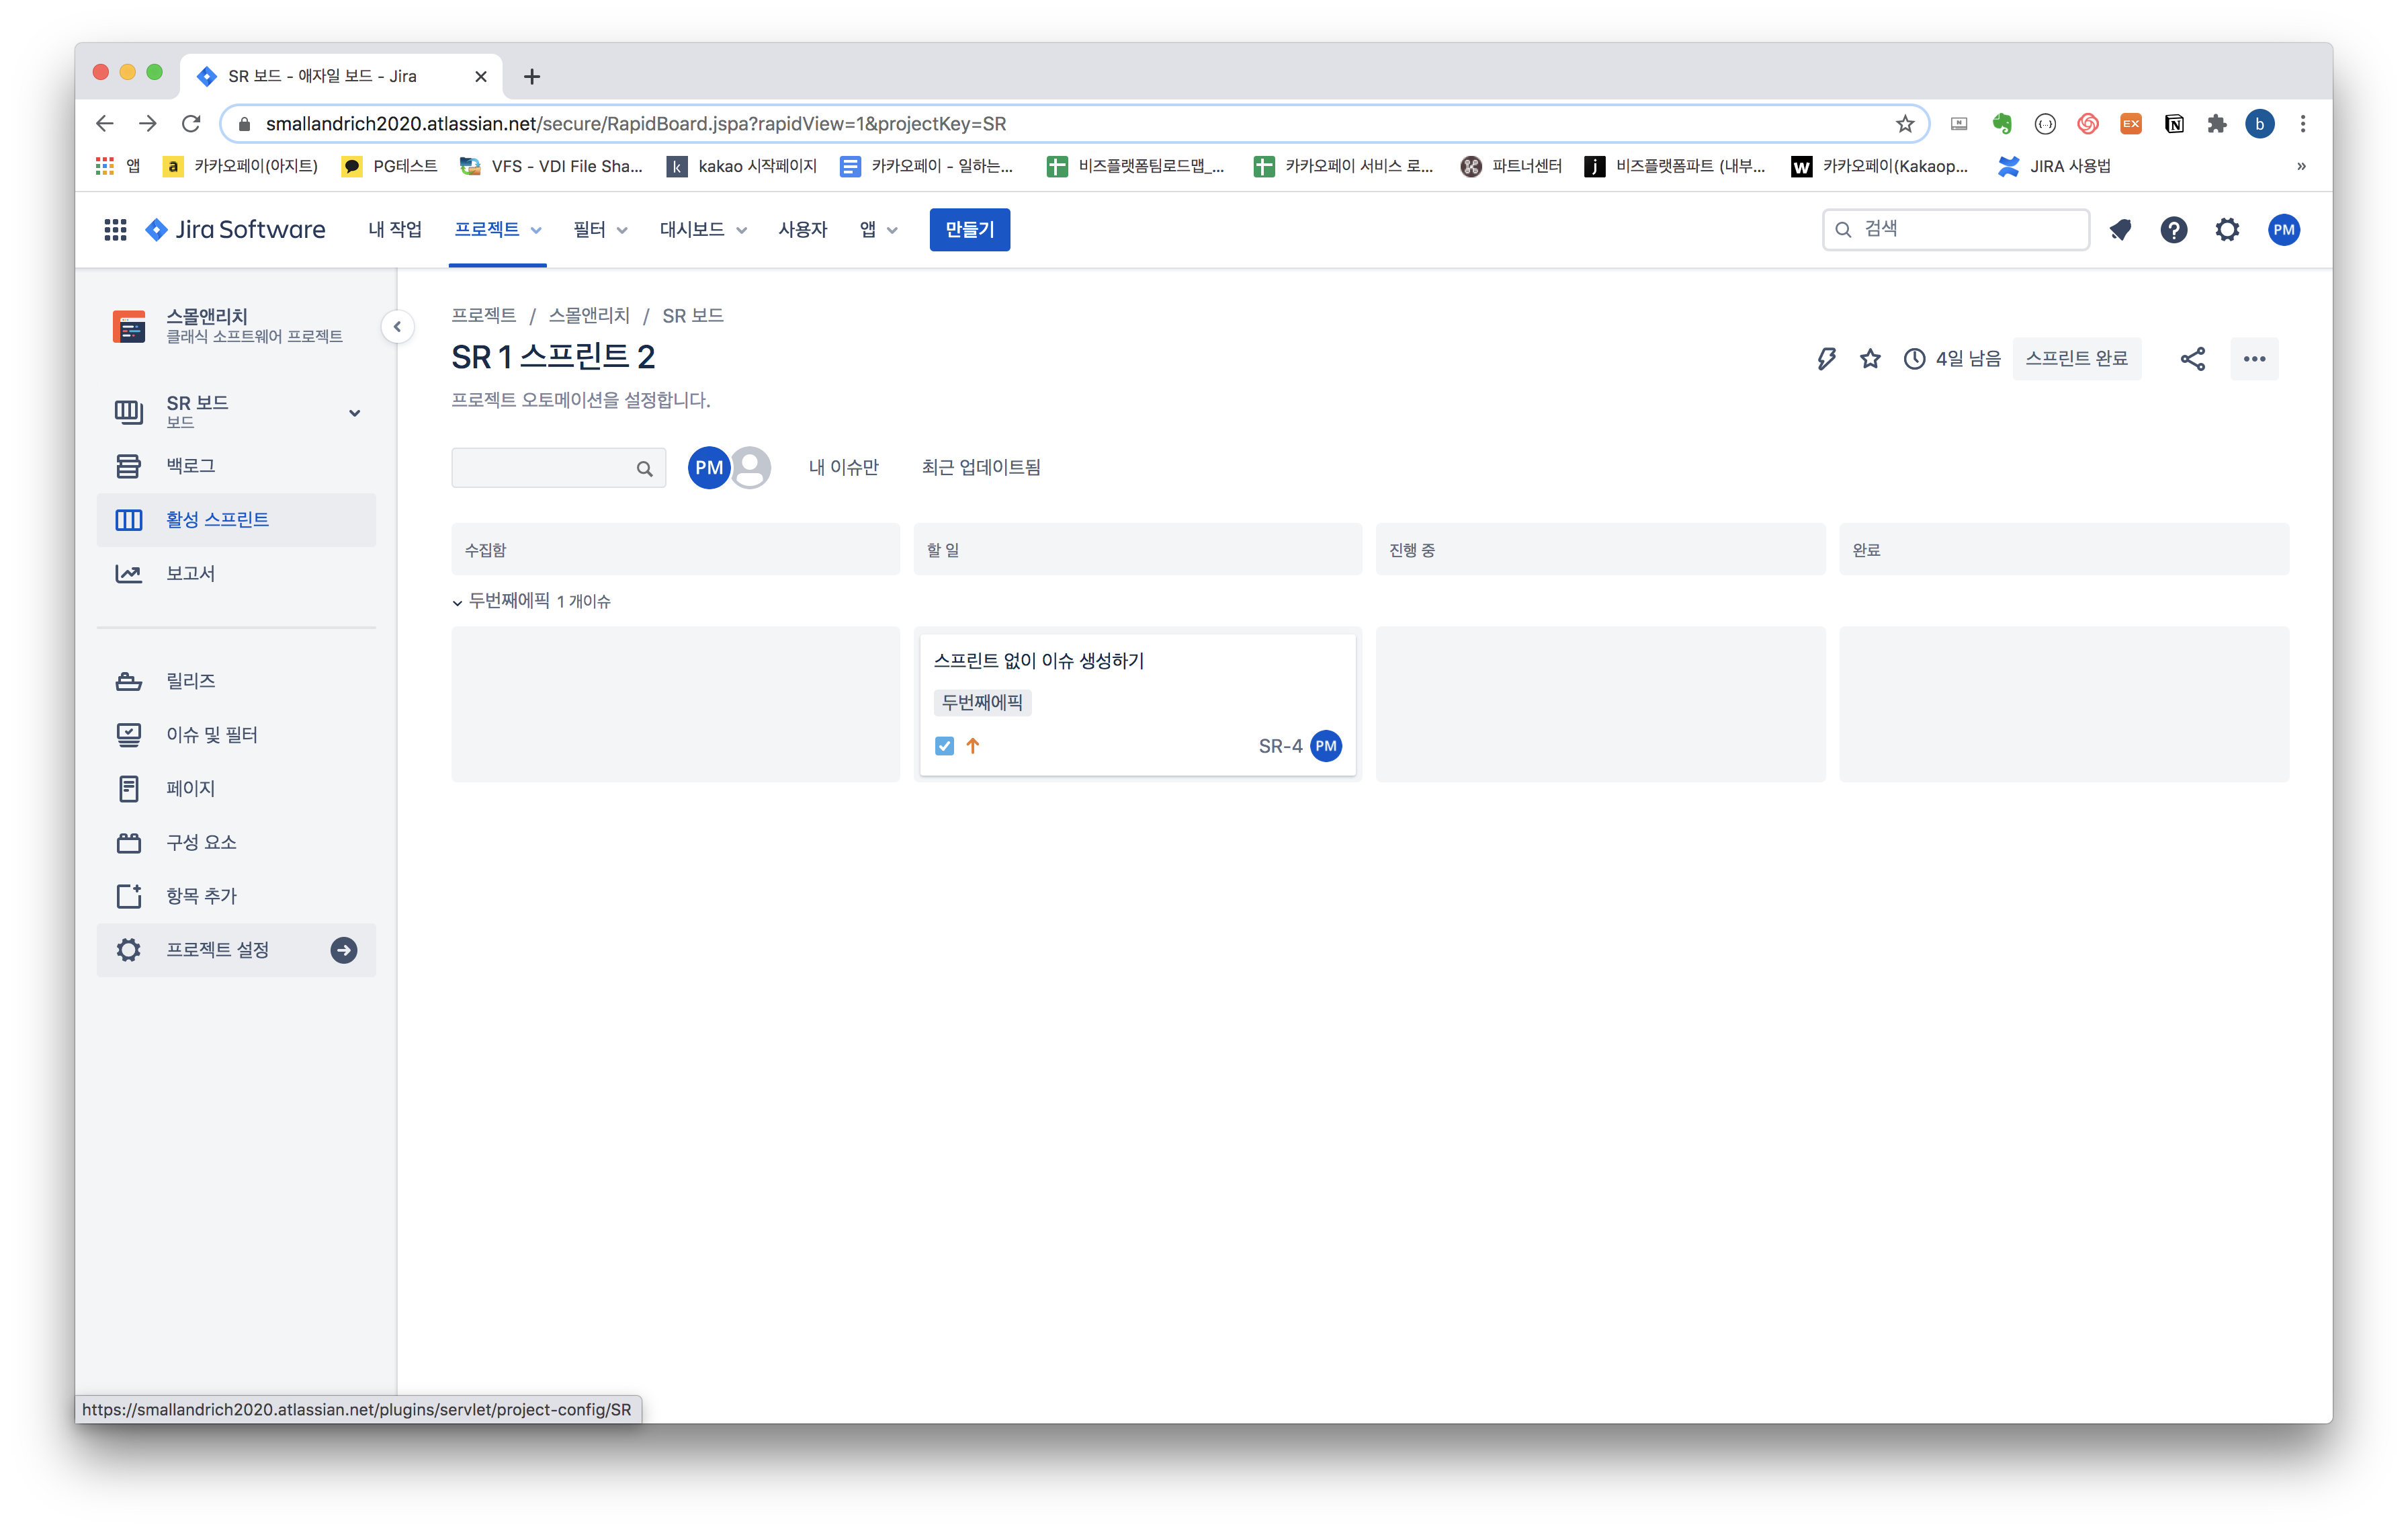The image size is (2408, 1531).
Task: Click the automation lightning bolt icon
Action: click(x=1826, y=359)
